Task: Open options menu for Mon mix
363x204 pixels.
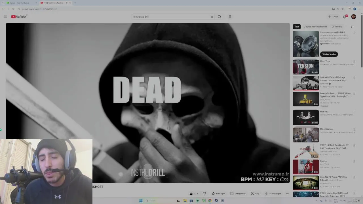Action: tap(354, 112)
